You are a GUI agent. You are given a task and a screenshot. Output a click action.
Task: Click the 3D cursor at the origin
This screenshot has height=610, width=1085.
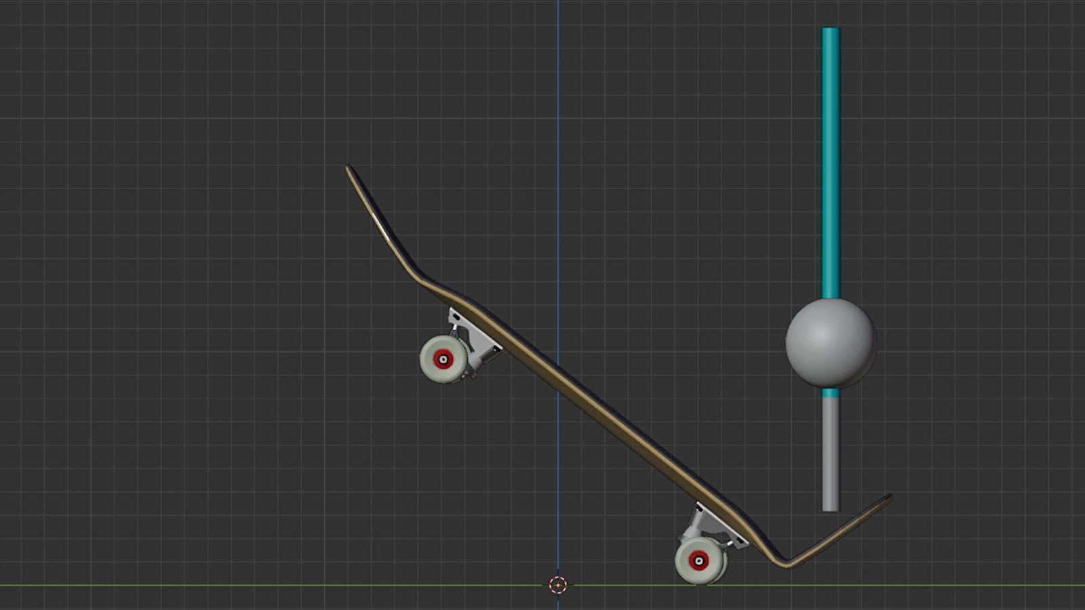tap(557, 585)
